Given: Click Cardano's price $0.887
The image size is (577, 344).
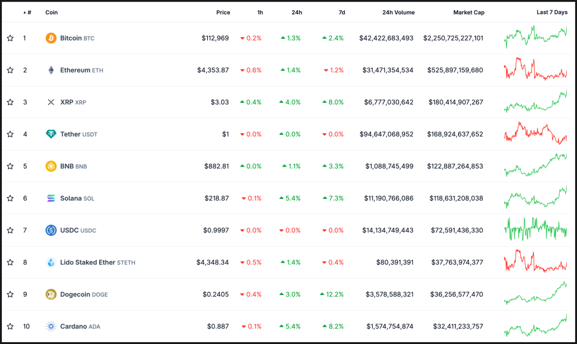Looking at the screenshot, I should coord(218,326).
